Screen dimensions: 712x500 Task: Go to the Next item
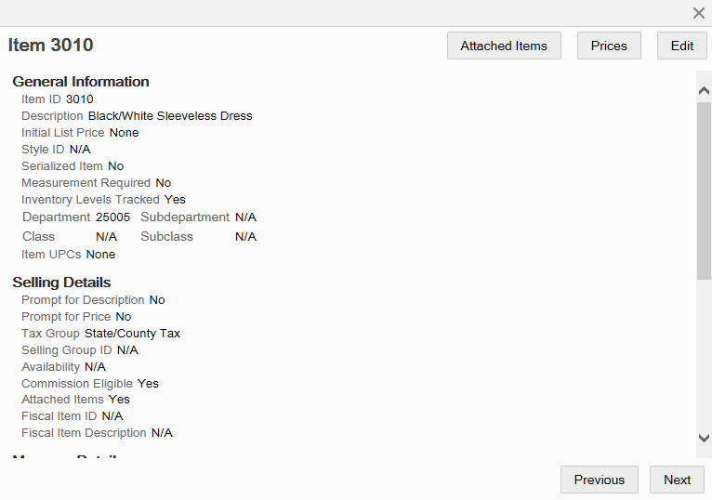pos(677,480)
